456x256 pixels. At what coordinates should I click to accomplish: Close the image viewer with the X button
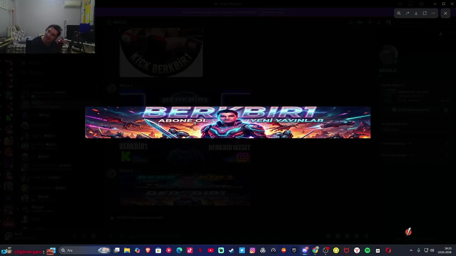[x=445, y=13]
